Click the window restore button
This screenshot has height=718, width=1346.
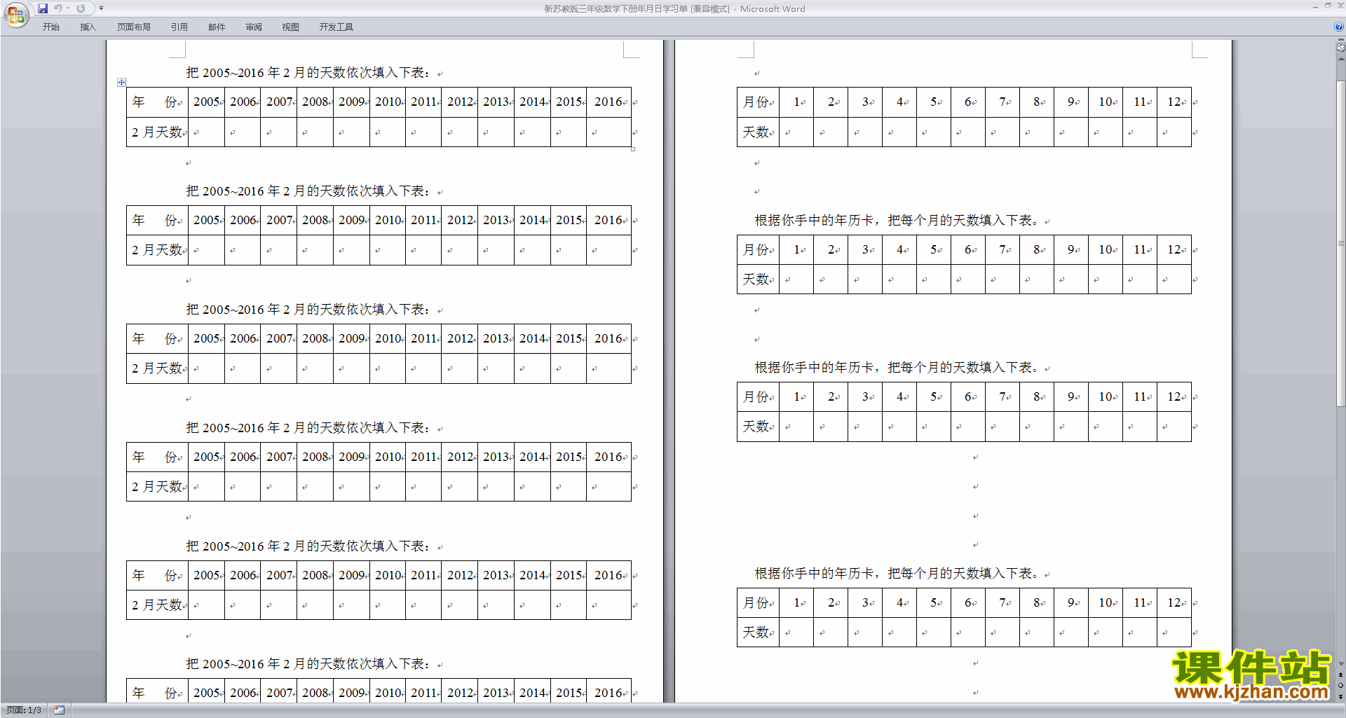coord(1328,6)
